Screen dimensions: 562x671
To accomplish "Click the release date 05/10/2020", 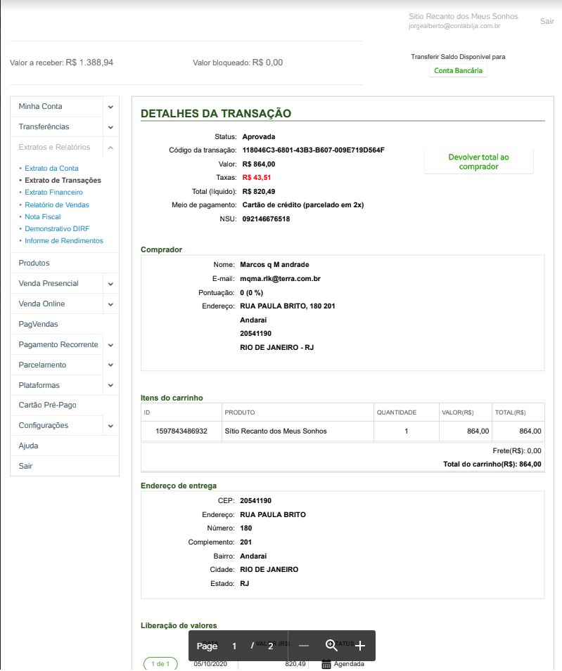I will coord(210,664).
